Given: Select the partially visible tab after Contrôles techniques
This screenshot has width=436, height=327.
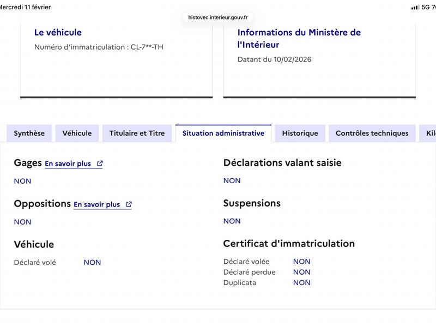Looking at the screenshot, I should [428, 134].
